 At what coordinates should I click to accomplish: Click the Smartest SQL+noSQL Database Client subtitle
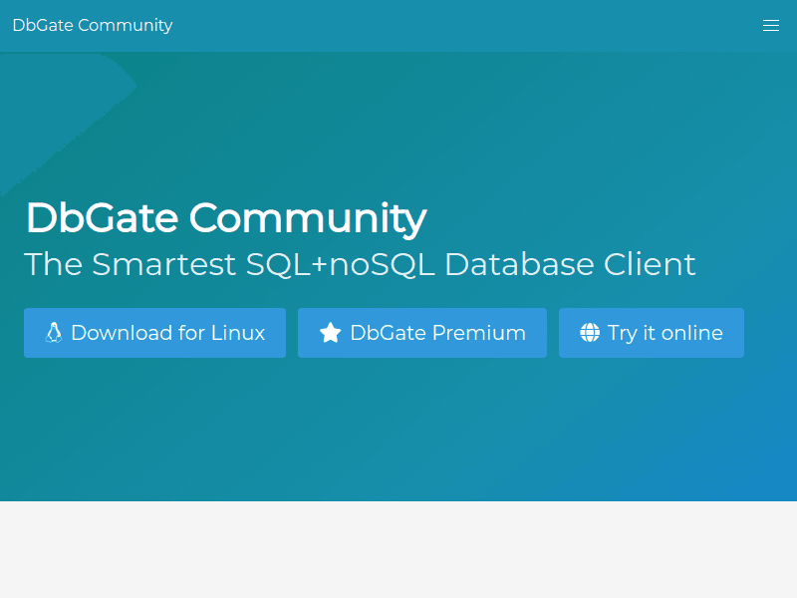point(360,264)
